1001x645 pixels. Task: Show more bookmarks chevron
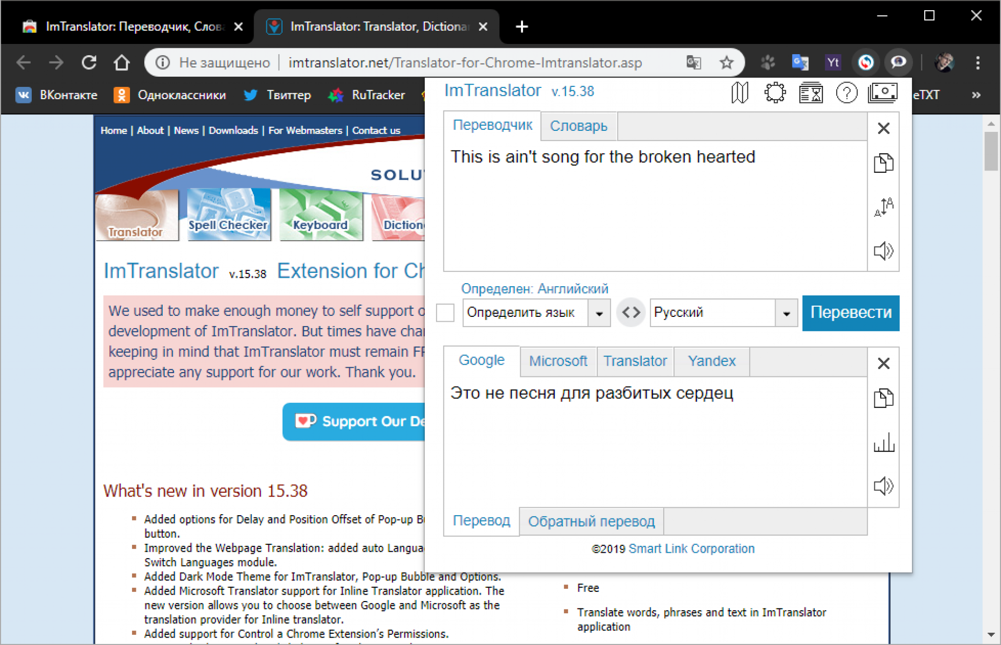pyautogui.click(x=976, y=95)
